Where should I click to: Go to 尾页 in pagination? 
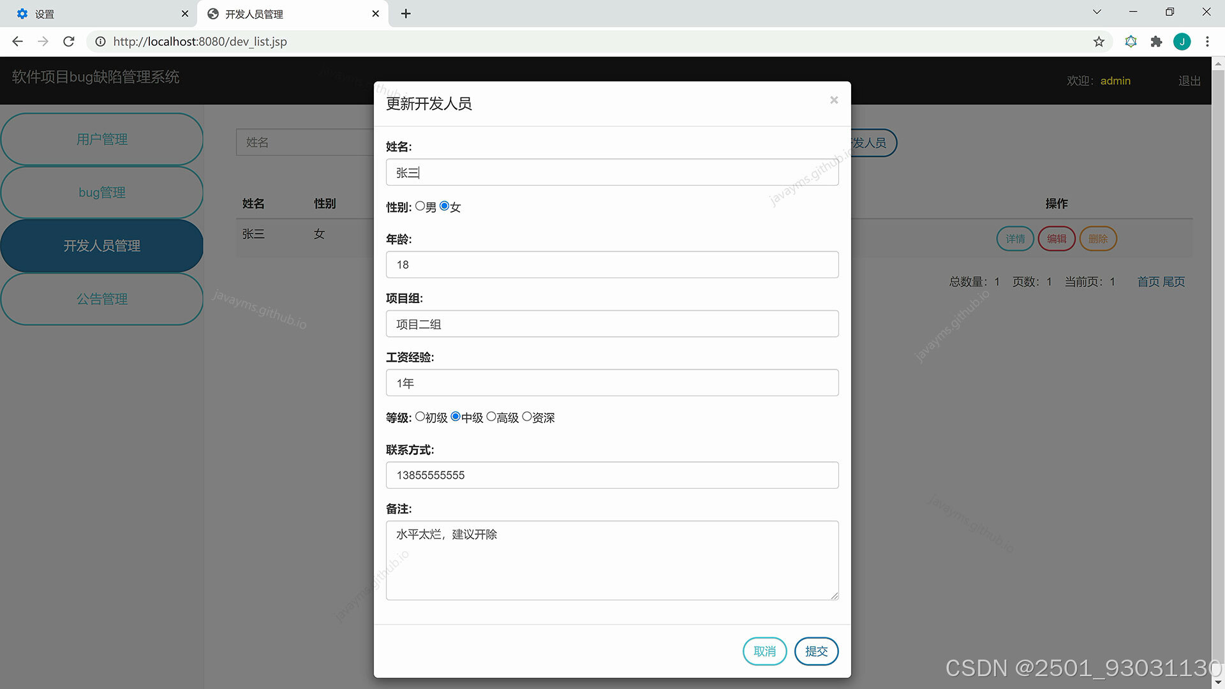tap(1174, 282)
